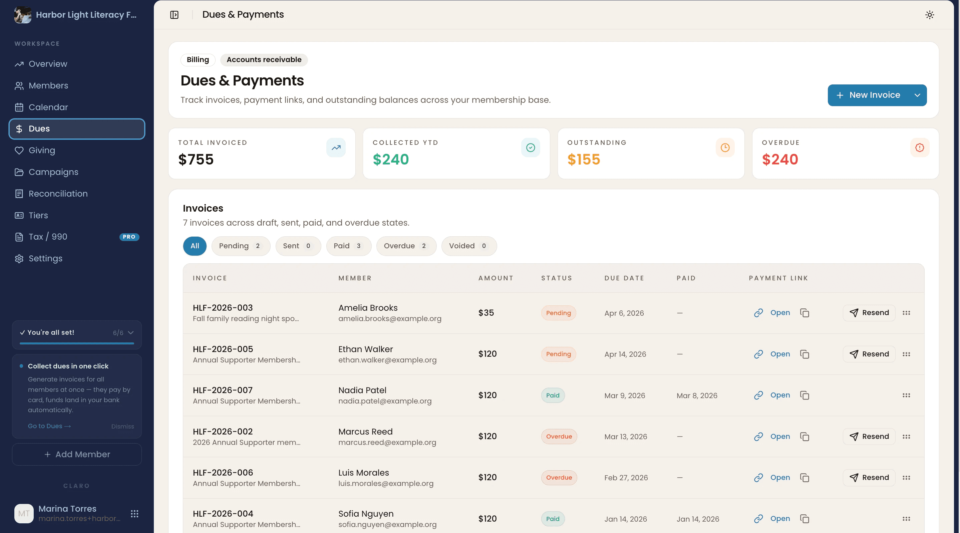Viewport: 960px width, 533px height.
Task: Open payment link for Luis Morales invoice
Action: (x=772, y=478)
